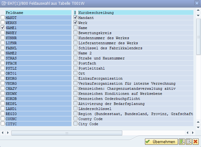Tick the field checkbox left of EKORG
201x147 pixels.
click(x=3, y=78)
